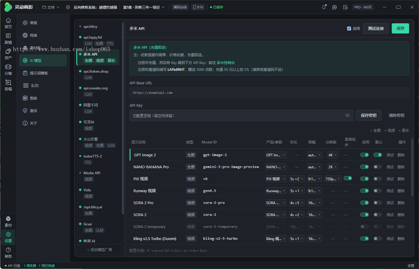Viewport: 419px width, 269px height.
Task: Uncheck the 启用 checkbox for 多米 API
Action: (349, 29)
